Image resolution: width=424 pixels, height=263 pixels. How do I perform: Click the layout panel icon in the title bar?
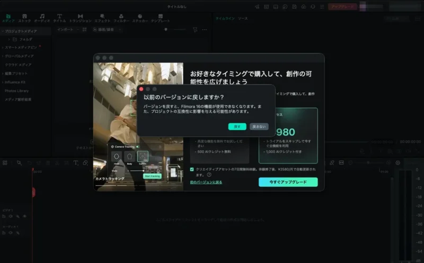pos(276,6)
